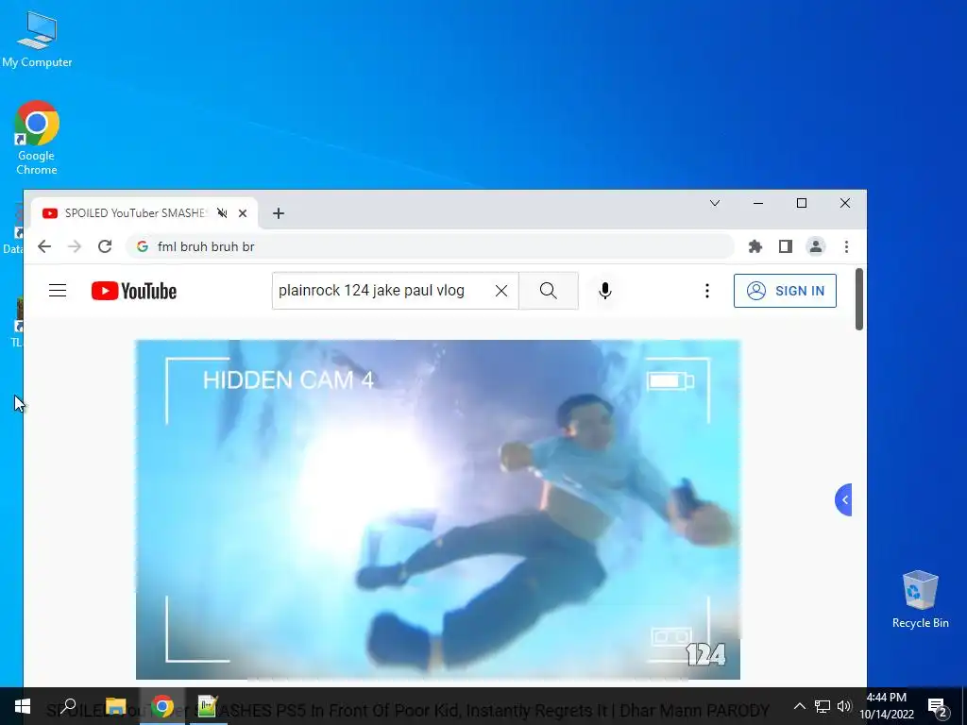The width and height of the screenshot is (967, 725).
Task: Open volume control tray icon
Action: [x=843, y=706]
